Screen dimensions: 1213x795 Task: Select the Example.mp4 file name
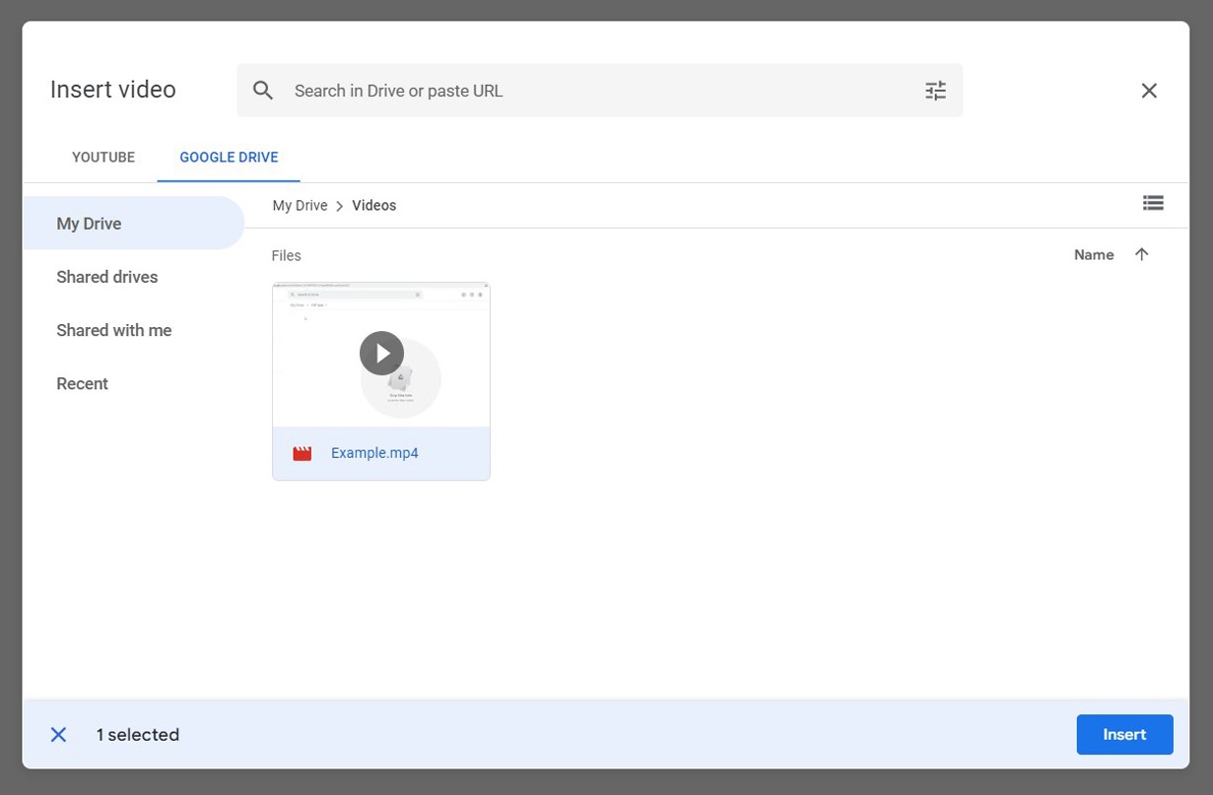[374, 453]
